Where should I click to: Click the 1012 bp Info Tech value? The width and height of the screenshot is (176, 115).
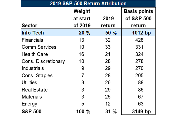pyautogui.click(x=138, y=33)
